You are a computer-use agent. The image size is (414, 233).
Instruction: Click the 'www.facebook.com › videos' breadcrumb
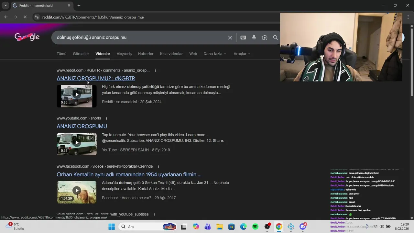click(105, 166)
